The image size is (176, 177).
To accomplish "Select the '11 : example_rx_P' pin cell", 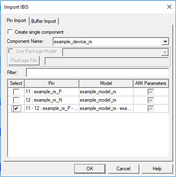I will point(52,92).
